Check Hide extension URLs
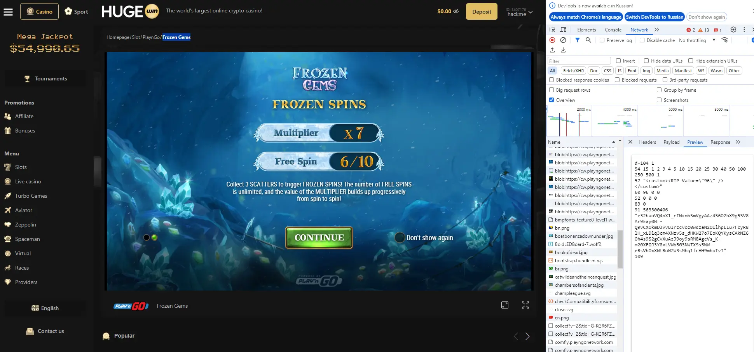This screenshot has height=352, width=754. click(691, 61)
